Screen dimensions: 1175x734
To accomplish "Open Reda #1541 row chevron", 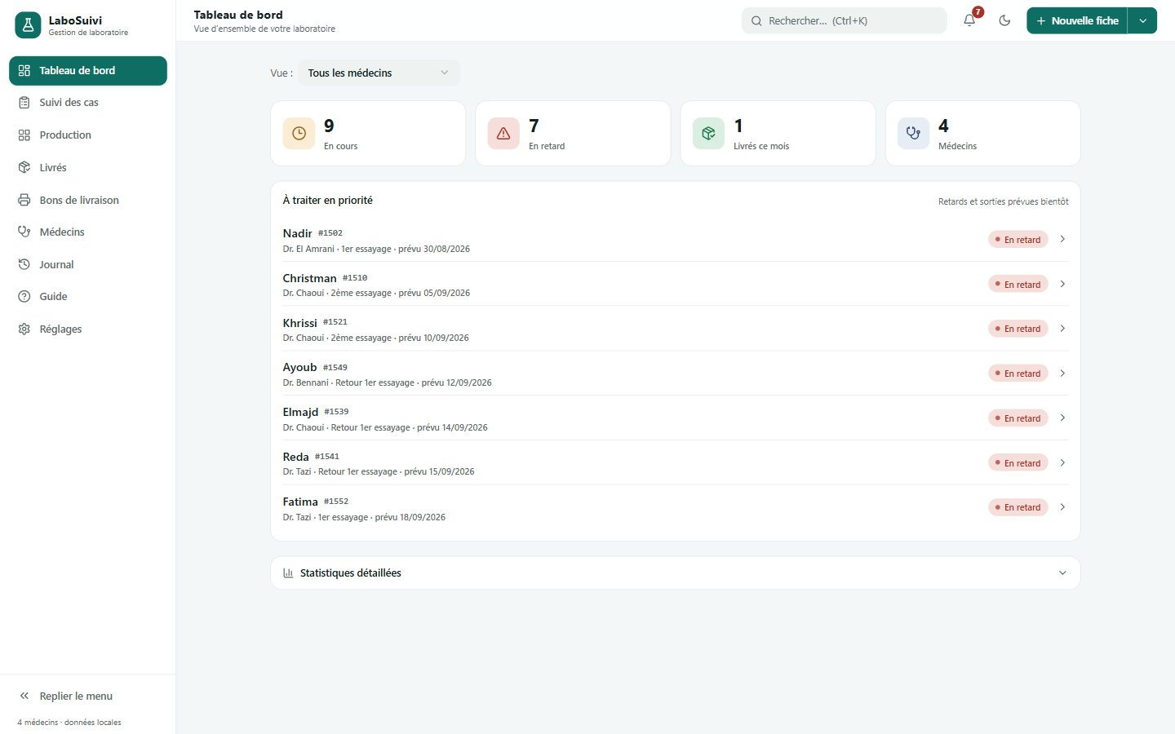I will 1062,462.
